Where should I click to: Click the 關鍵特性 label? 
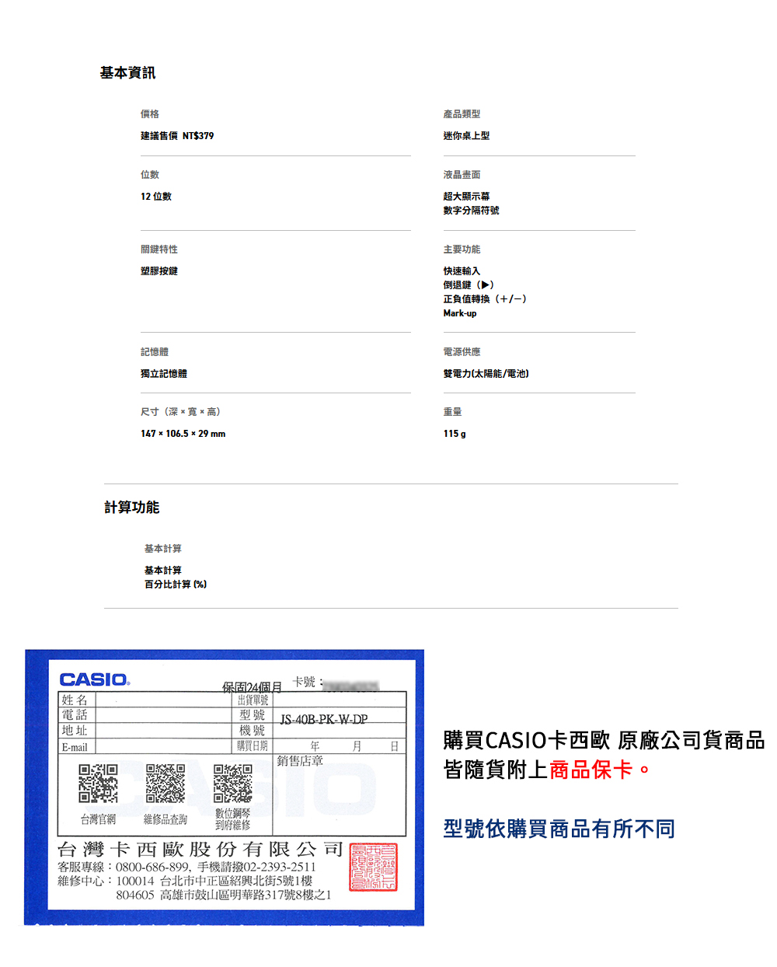159,250
